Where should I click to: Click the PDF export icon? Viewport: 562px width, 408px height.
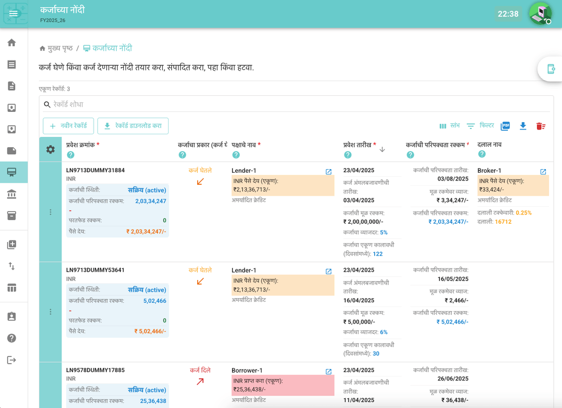point(505,126)
